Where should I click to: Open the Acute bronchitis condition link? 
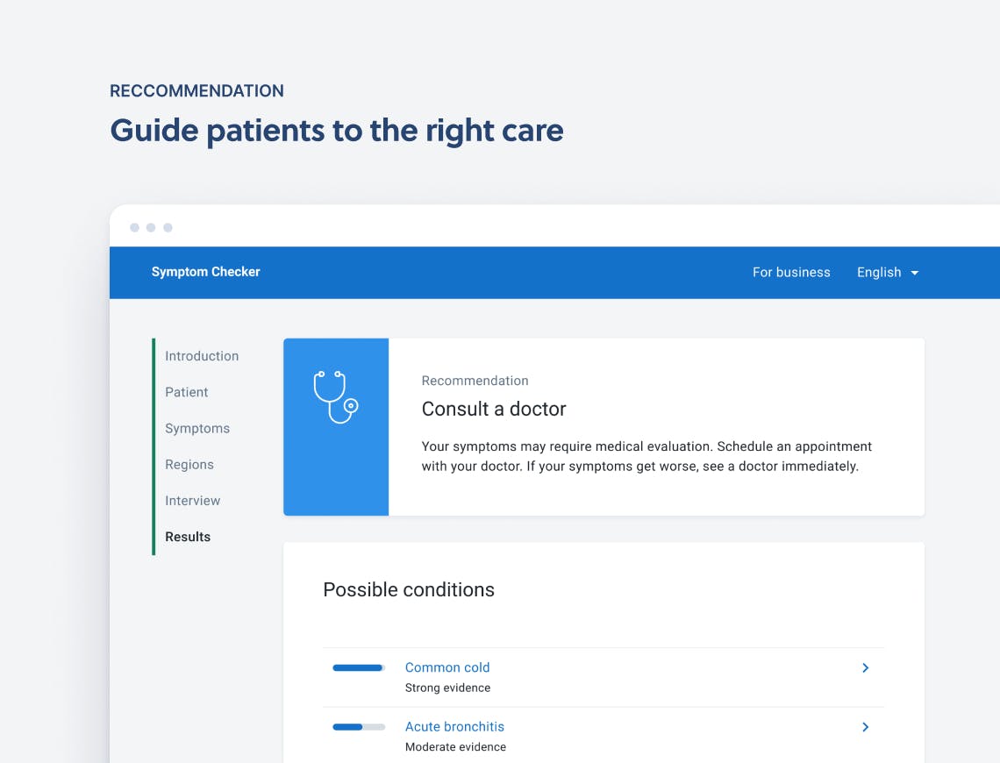454,726
